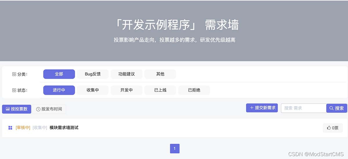348x159 pixels.
Task: Click the 提交新需求 button
Action: click(x=262, y=108)
